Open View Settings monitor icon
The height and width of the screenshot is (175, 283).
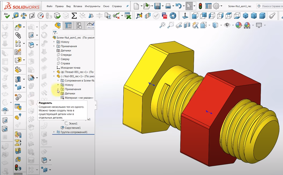[x=259, y=25]
